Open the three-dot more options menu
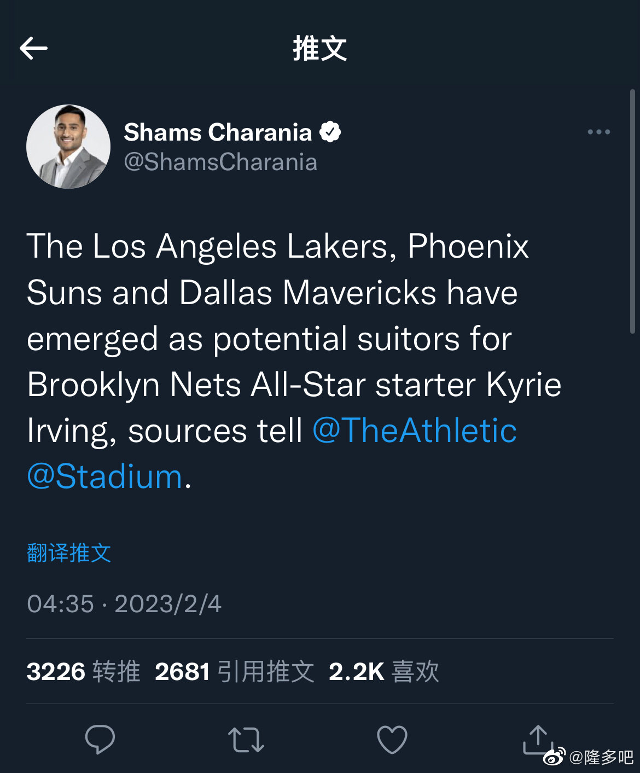Image resolution: width=640 pixels, height=773 pixels. pos(598,132)
